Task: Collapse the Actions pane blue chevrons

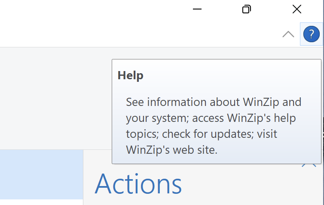Action: 309,165
